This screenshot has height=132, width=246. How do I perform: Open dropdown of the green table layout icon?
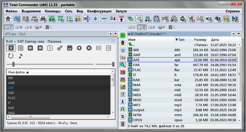(54, 21)
